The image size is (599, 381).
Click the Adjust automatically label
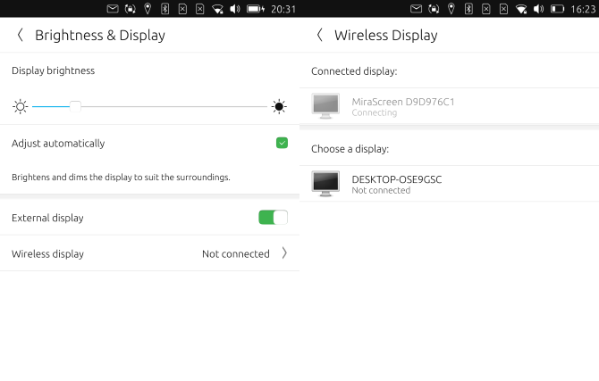point(58,144)
